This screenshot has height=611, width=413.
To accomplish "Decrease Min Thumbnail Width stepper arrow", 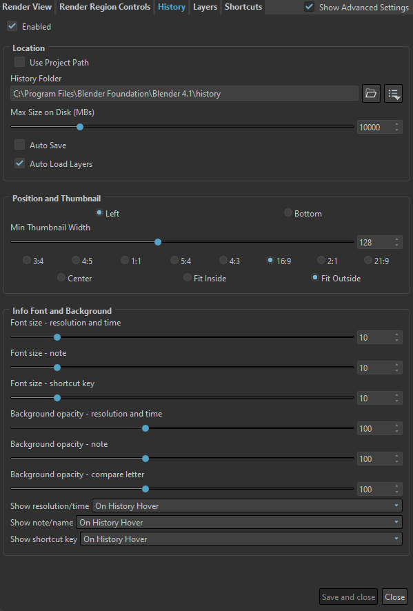I will pyautogui.click(x=396, y=245).
